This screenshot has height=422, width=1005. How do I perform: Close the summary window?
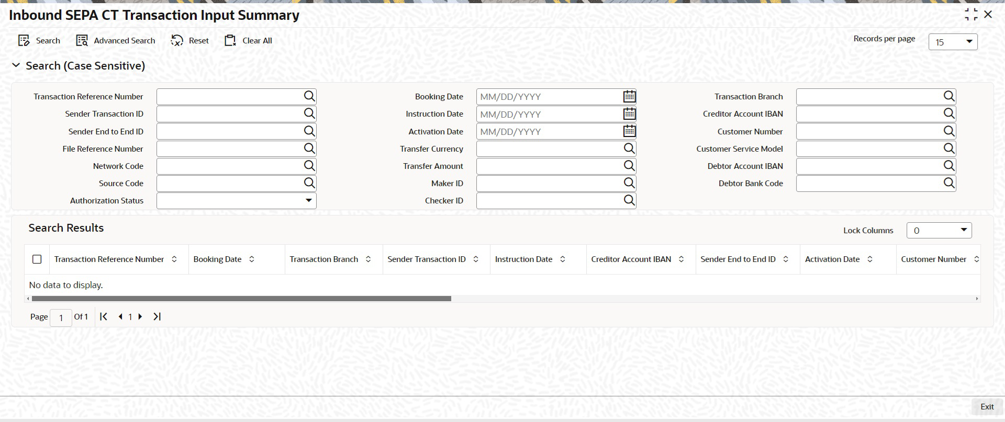[x=988, y=15]
